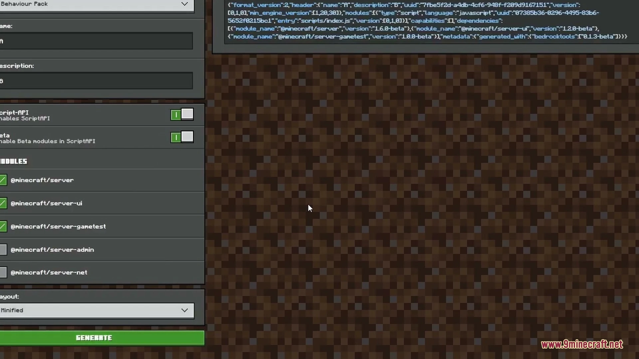Click the Description input field
639x359 pixels.
[x=96, y=81]
